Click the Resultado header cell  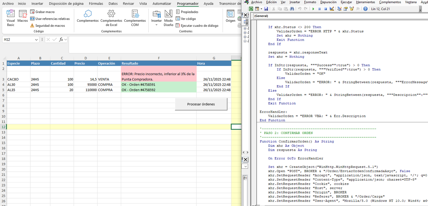(159, 63)
